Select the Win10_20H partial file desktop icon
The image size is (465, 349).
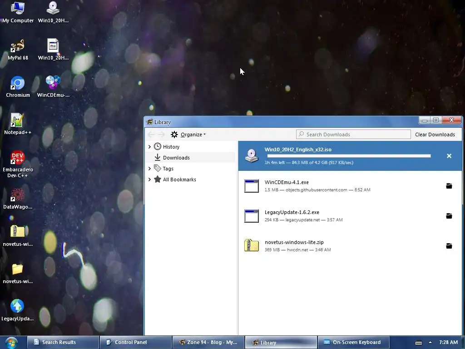(x=54, y=50)
